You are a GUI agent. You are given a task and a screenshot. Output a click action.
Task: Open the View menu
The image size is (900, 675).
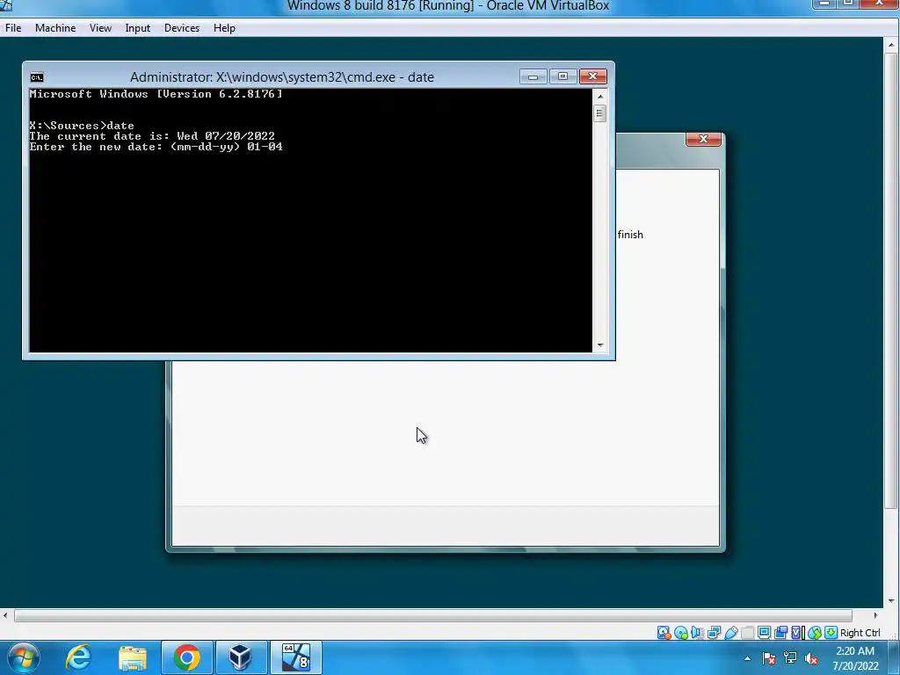100,27
